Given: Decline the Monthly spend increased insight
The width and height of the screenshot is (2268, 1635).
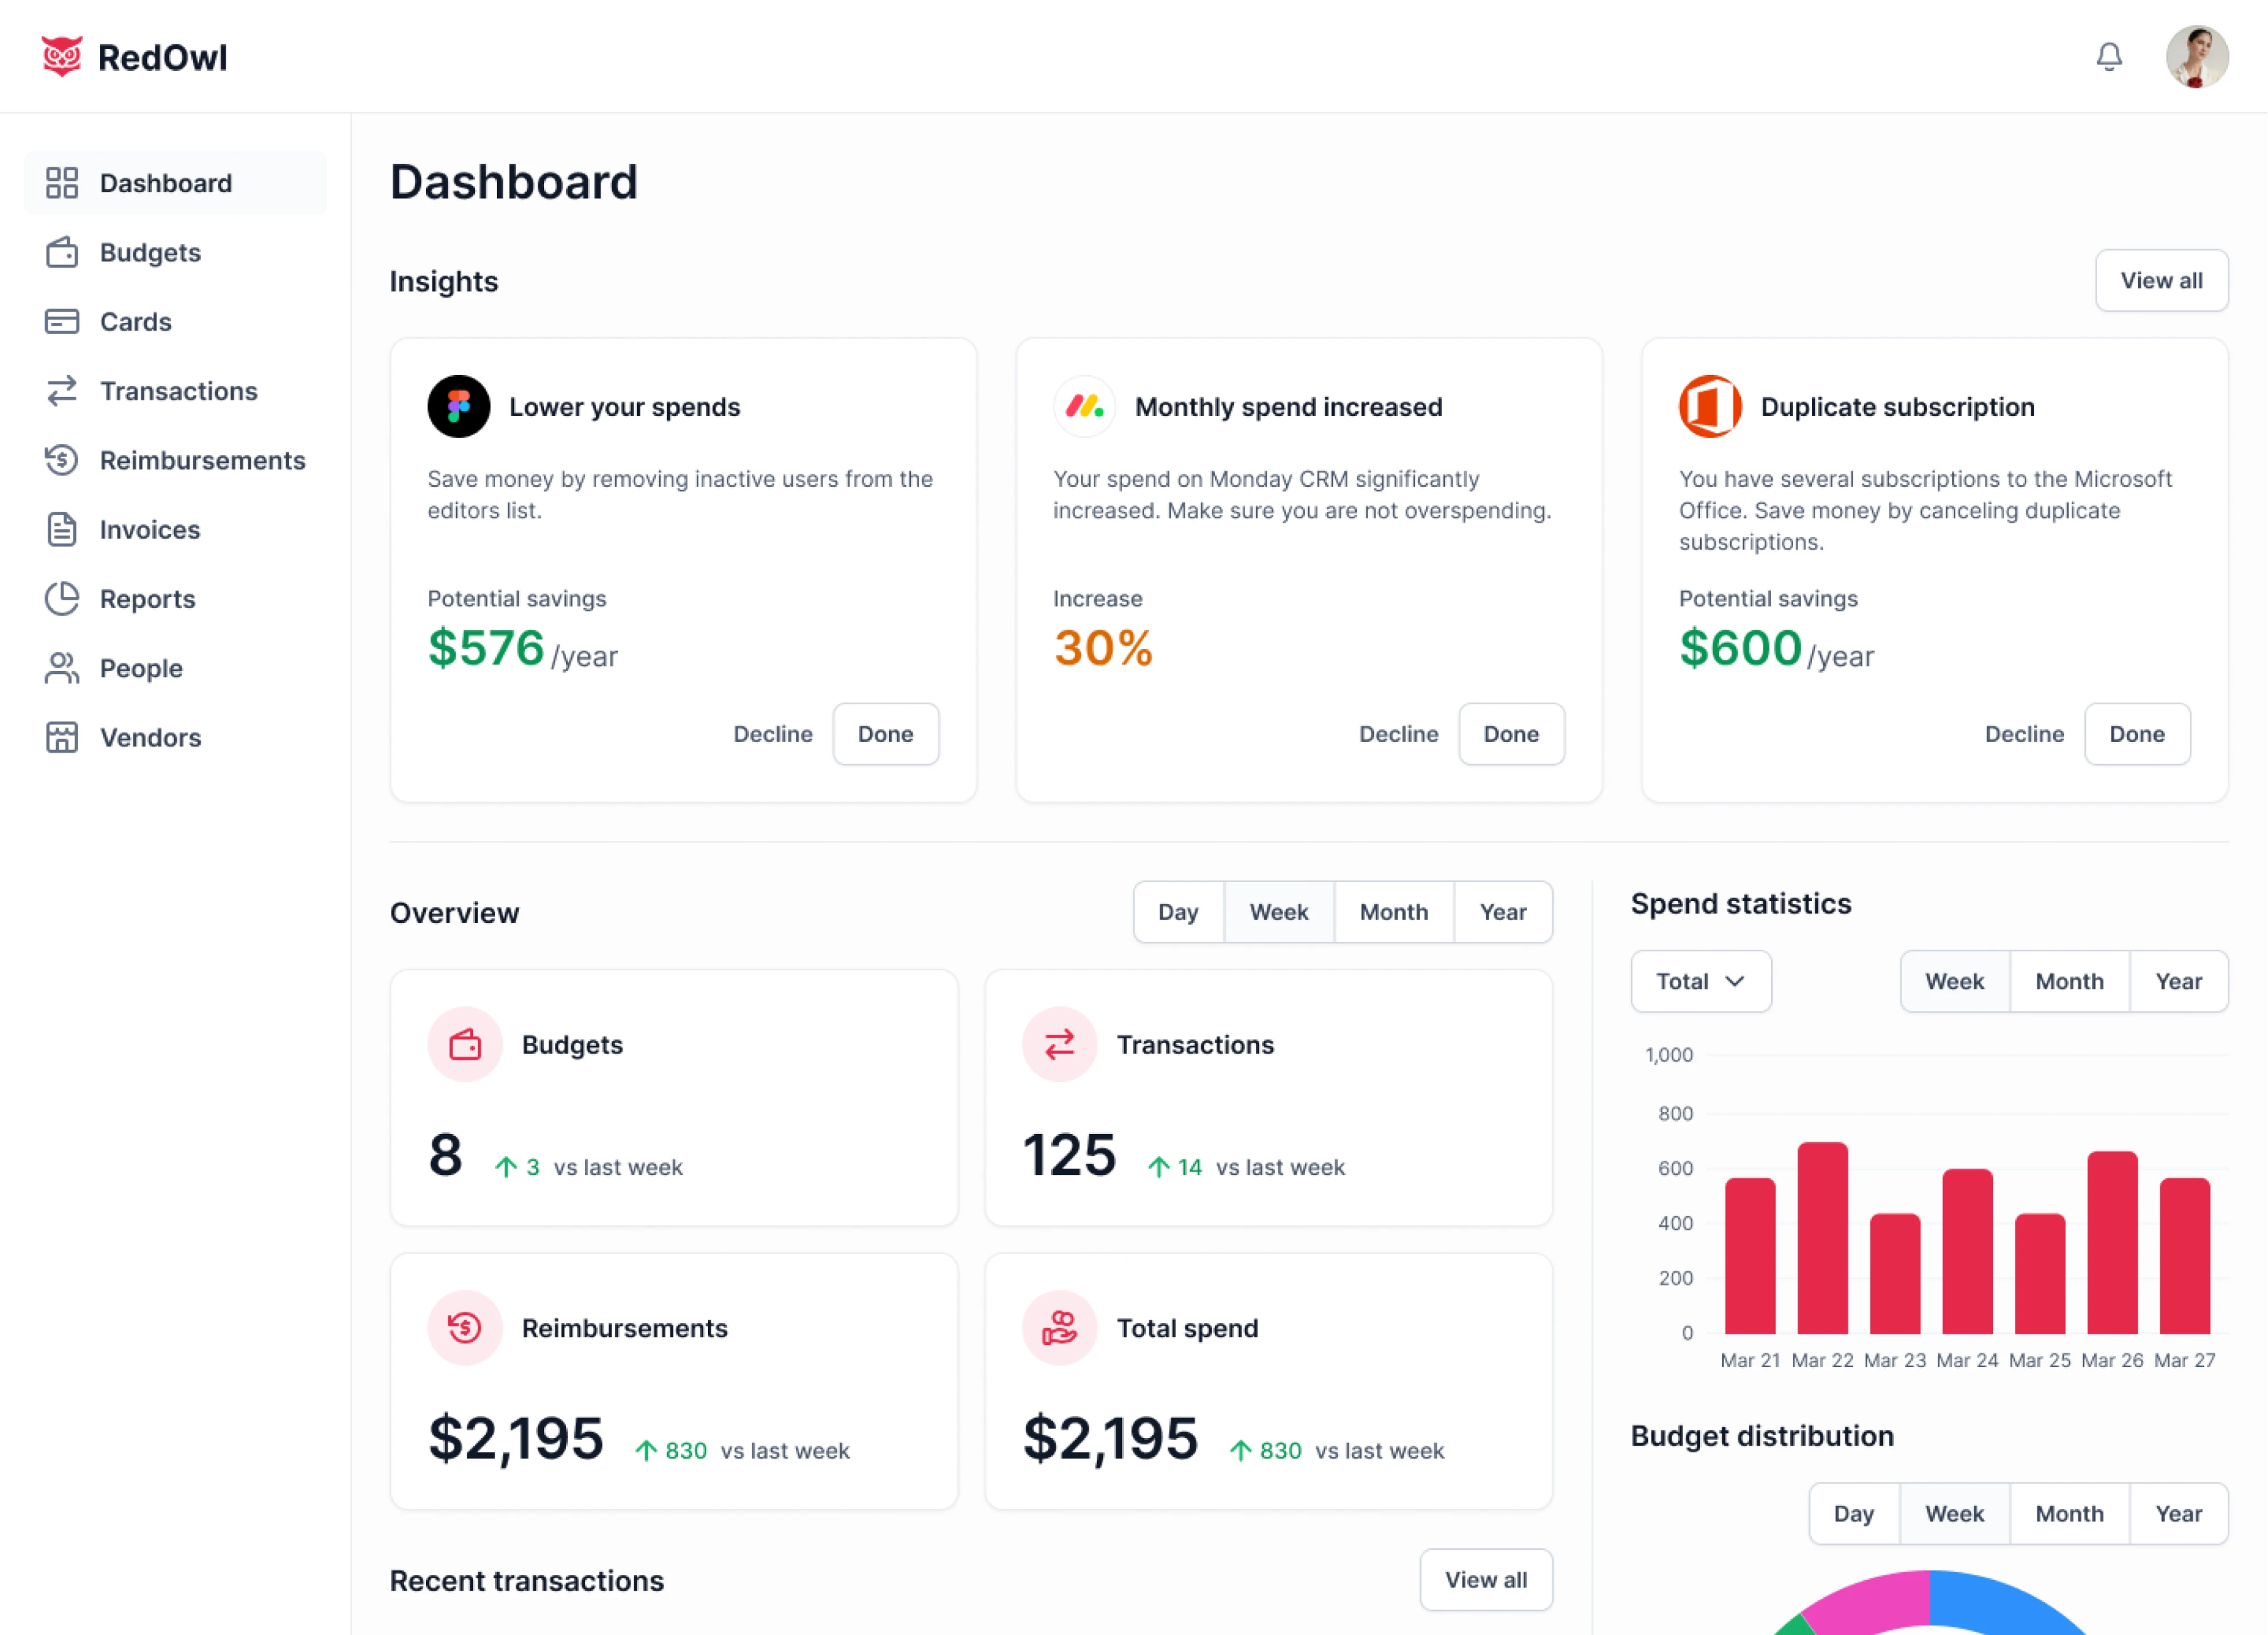Looking at the screenshot, I should coord(1398,734).
